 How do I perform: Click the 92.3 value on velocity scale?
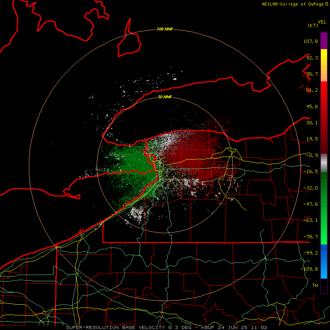tap(312, 58)
